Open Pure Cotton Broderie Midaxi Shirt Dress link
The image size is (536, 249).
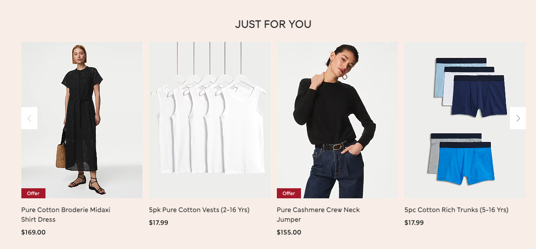(x=66, y=214)
